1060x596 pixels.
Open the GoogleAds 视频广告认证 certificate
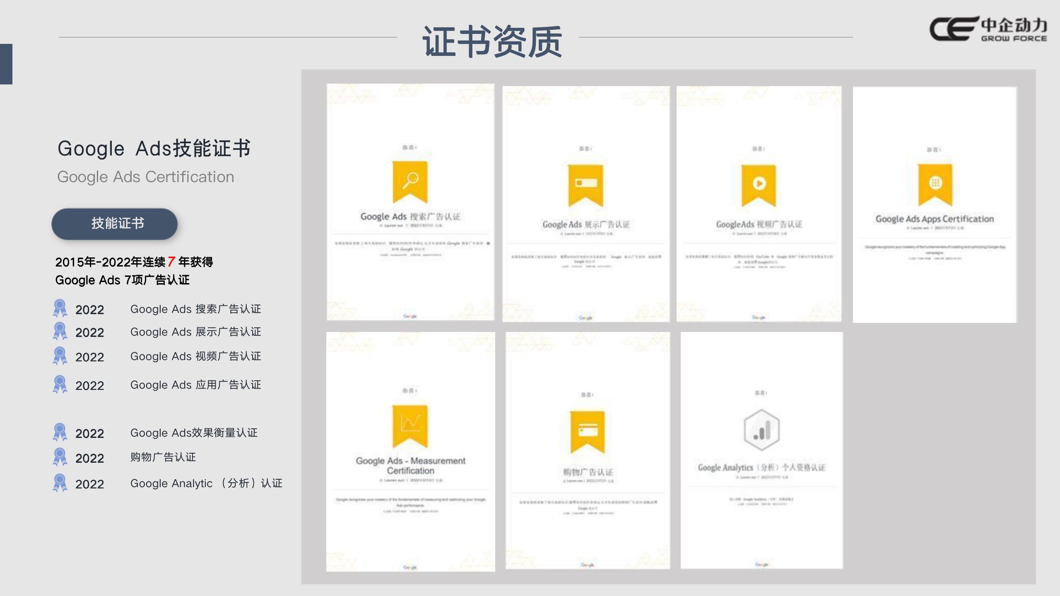[x=759, y=204]
